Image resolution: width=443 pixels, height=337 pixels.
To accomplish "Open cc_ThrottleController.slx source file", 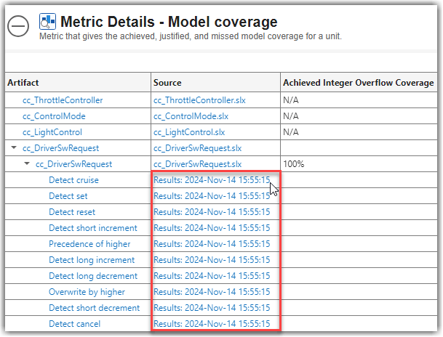I will pyautogui.click(x=200, y=100).
